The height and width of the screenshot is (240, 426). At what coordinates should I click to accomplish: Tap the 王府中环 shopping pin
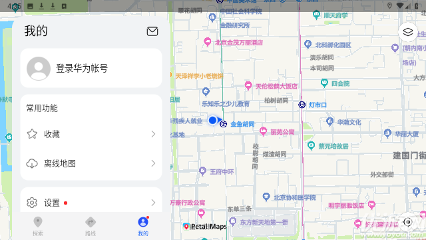[202, 171]
